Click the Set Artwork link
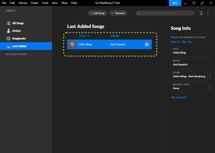This screenshot has height=153, width=215. (x=179, y=97)
